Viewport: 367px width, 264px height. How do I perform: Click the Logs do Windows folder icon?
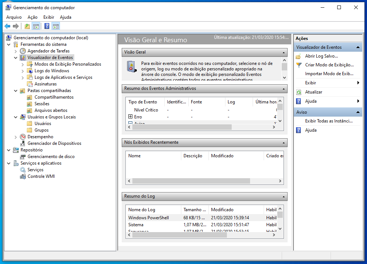tap(30, 71)
